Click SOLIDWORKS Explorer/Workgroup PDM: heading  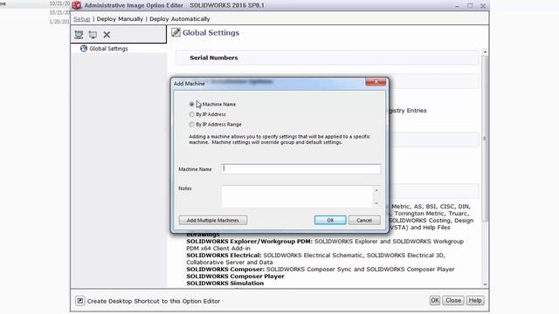(x=249, y=242)
